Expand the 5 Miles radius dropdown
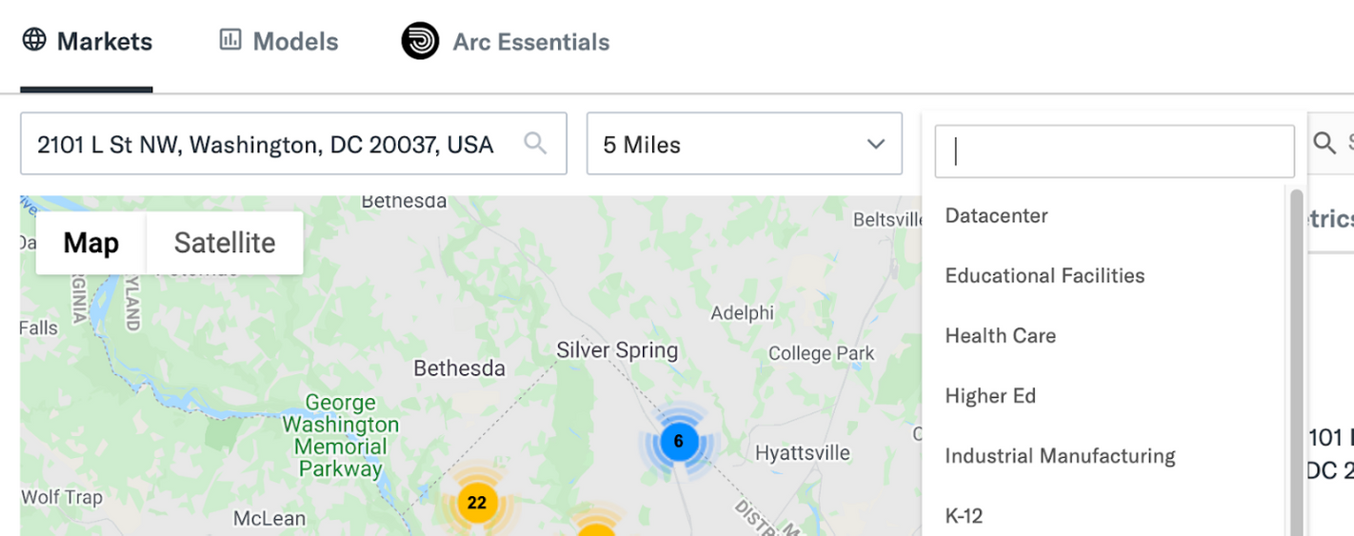 click(745, 144)
